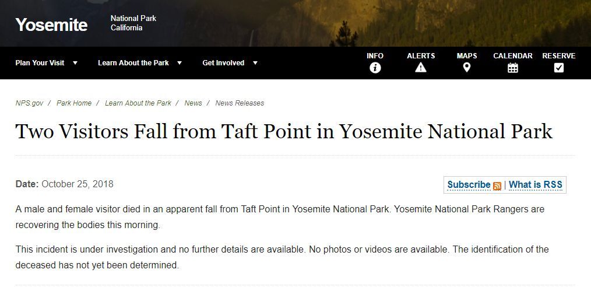Screen dimensions: 591x287
Task: Open the Calendar grid icon
Action: [512, 68]
